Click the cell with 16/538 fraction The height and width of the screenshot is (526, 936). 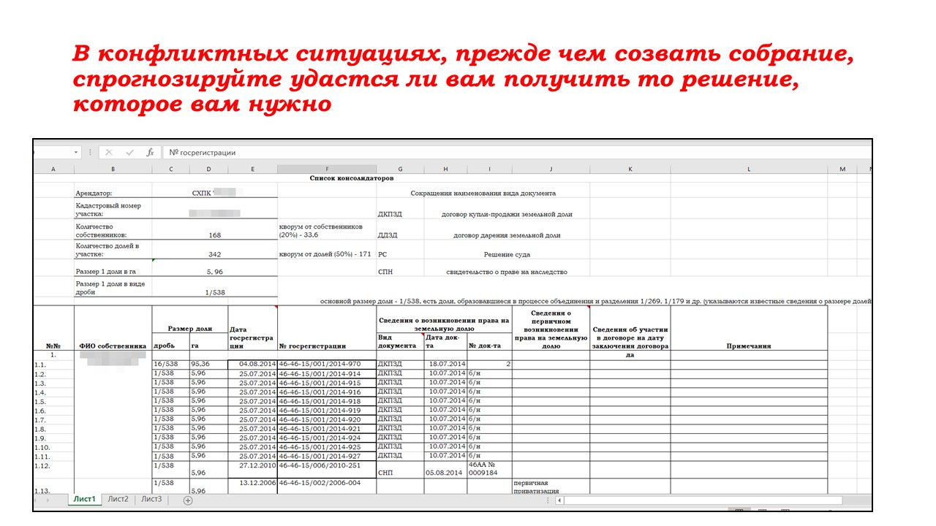(170, 364)
